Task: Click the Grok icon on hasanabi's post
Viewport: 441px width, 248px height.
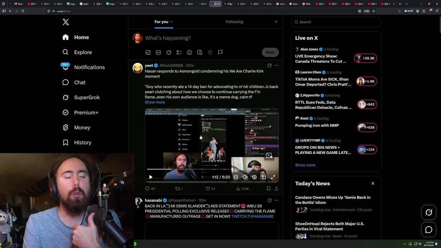Action: [269, 200]
